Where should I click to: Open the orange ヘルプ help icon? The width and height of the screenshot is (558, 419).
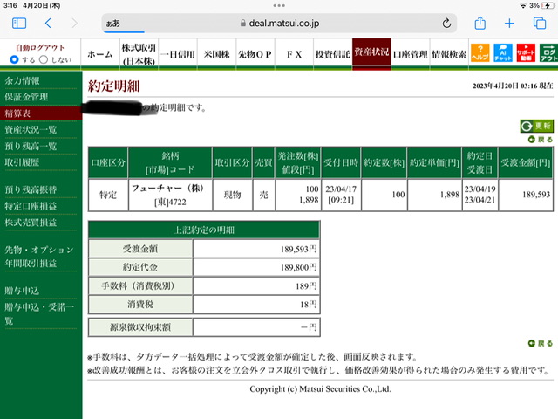click(x=480, y=52)
